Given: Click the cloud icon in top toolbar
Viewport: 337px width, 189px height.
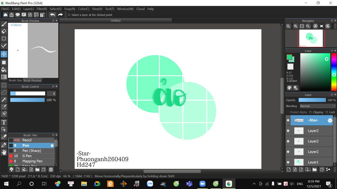Looking at the screenshot, I should (5, 15).
